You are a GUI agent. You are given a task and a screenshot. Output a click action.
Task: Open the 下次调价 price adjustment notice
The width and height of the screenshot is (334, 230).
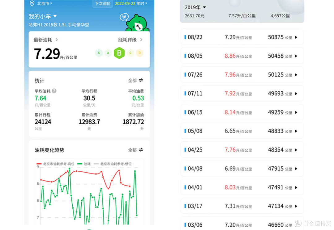tap(103, 4)
